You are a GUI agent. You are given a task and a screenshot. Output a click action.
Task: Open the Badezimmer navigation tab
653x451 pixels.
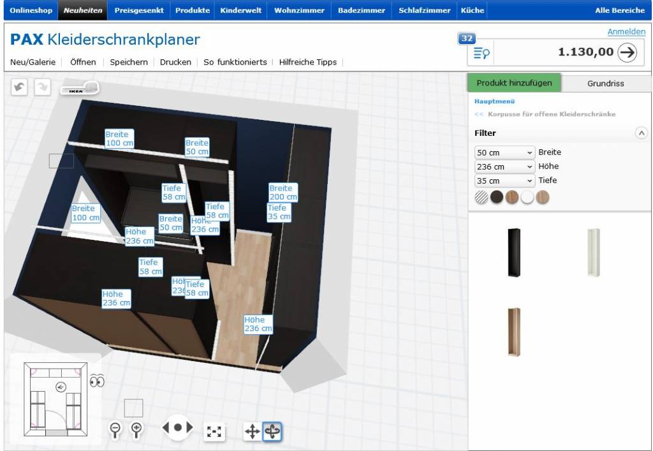[x=362, y=10]
